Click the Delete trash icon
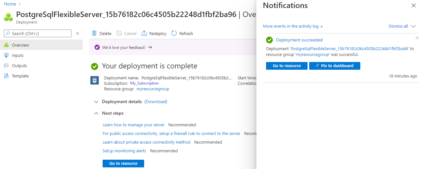The width and height of the screenshot is (424, 169). (x=94, y=33)
